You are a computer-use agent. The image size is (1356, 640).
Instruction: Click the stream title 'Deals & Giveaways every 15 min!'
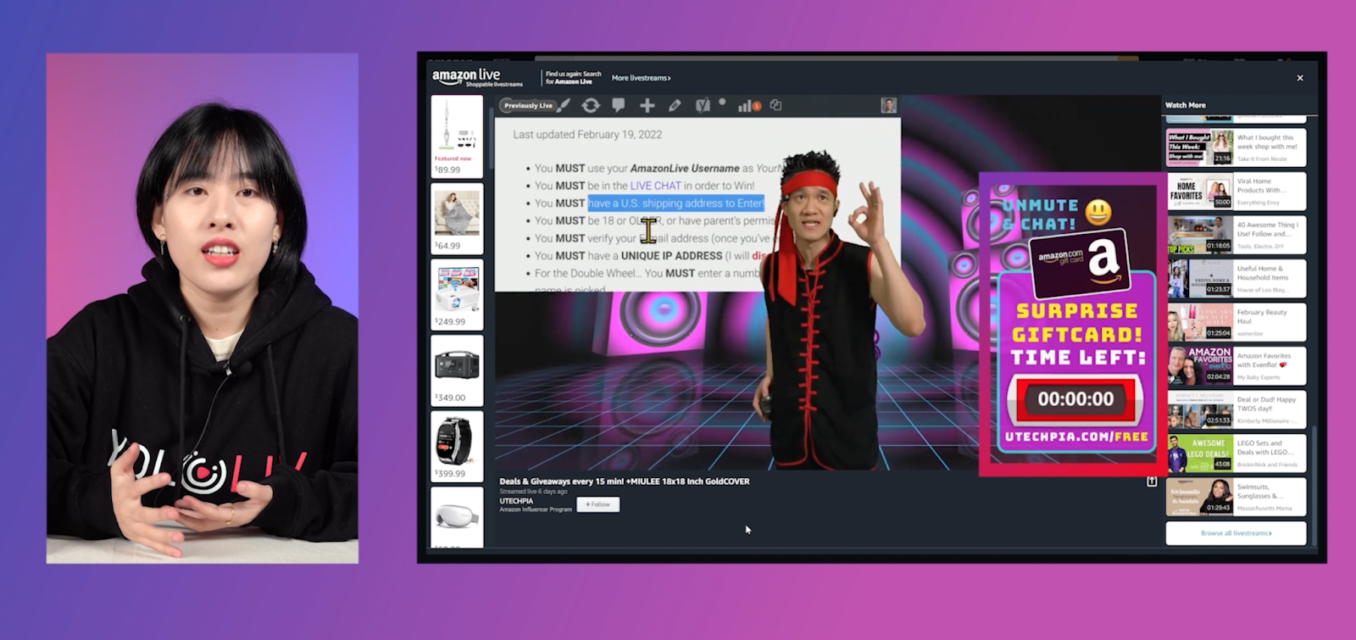(625, 481)
